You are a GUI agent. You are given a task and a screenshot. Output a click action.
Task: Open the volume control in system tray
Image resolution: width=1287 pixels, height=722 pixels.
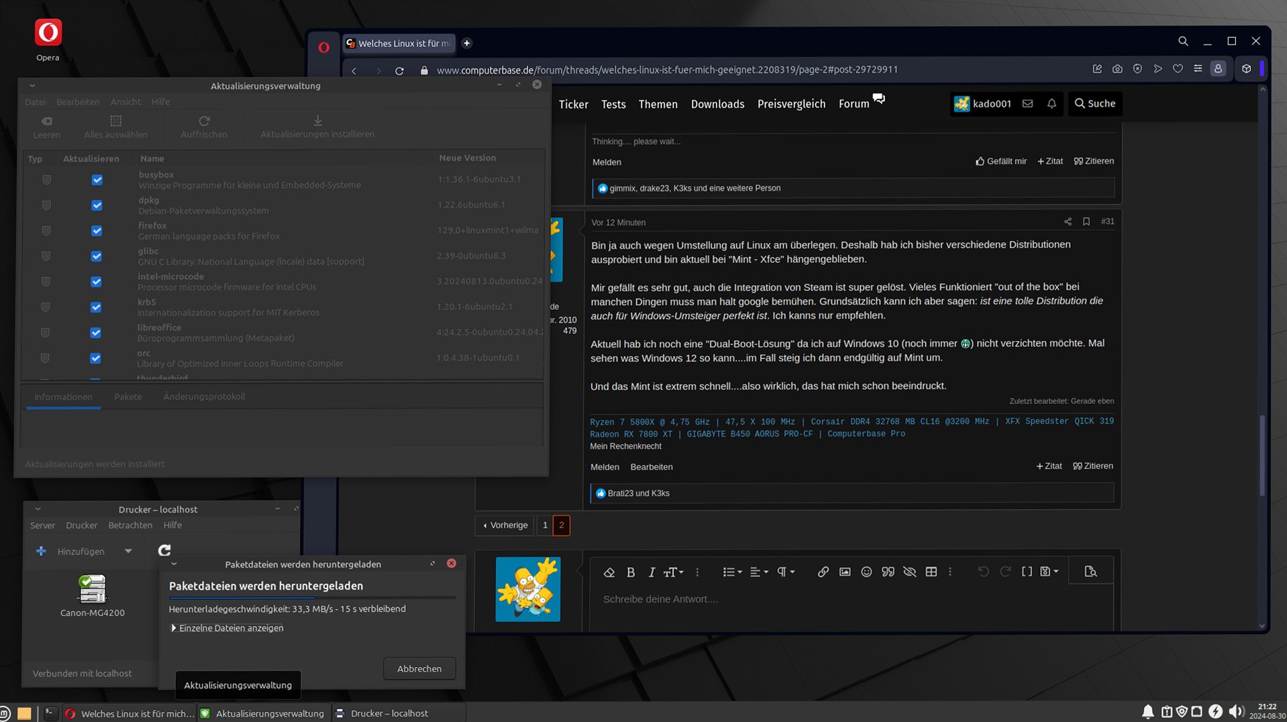tap(1235, 712)
